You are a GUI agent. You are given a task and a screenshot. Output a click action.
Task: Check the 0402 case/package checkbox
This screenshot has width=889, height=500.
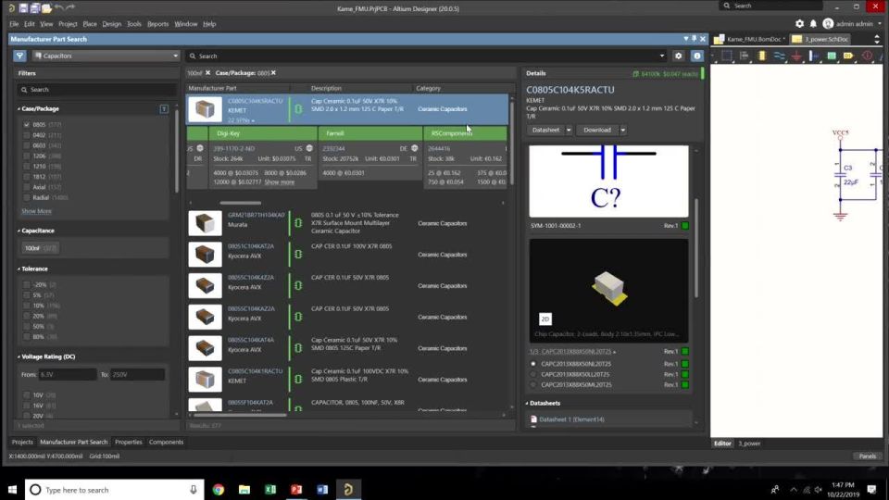pos(27,135)
